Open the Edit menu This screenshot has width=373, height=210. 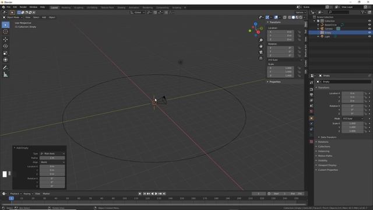point(15,7)
